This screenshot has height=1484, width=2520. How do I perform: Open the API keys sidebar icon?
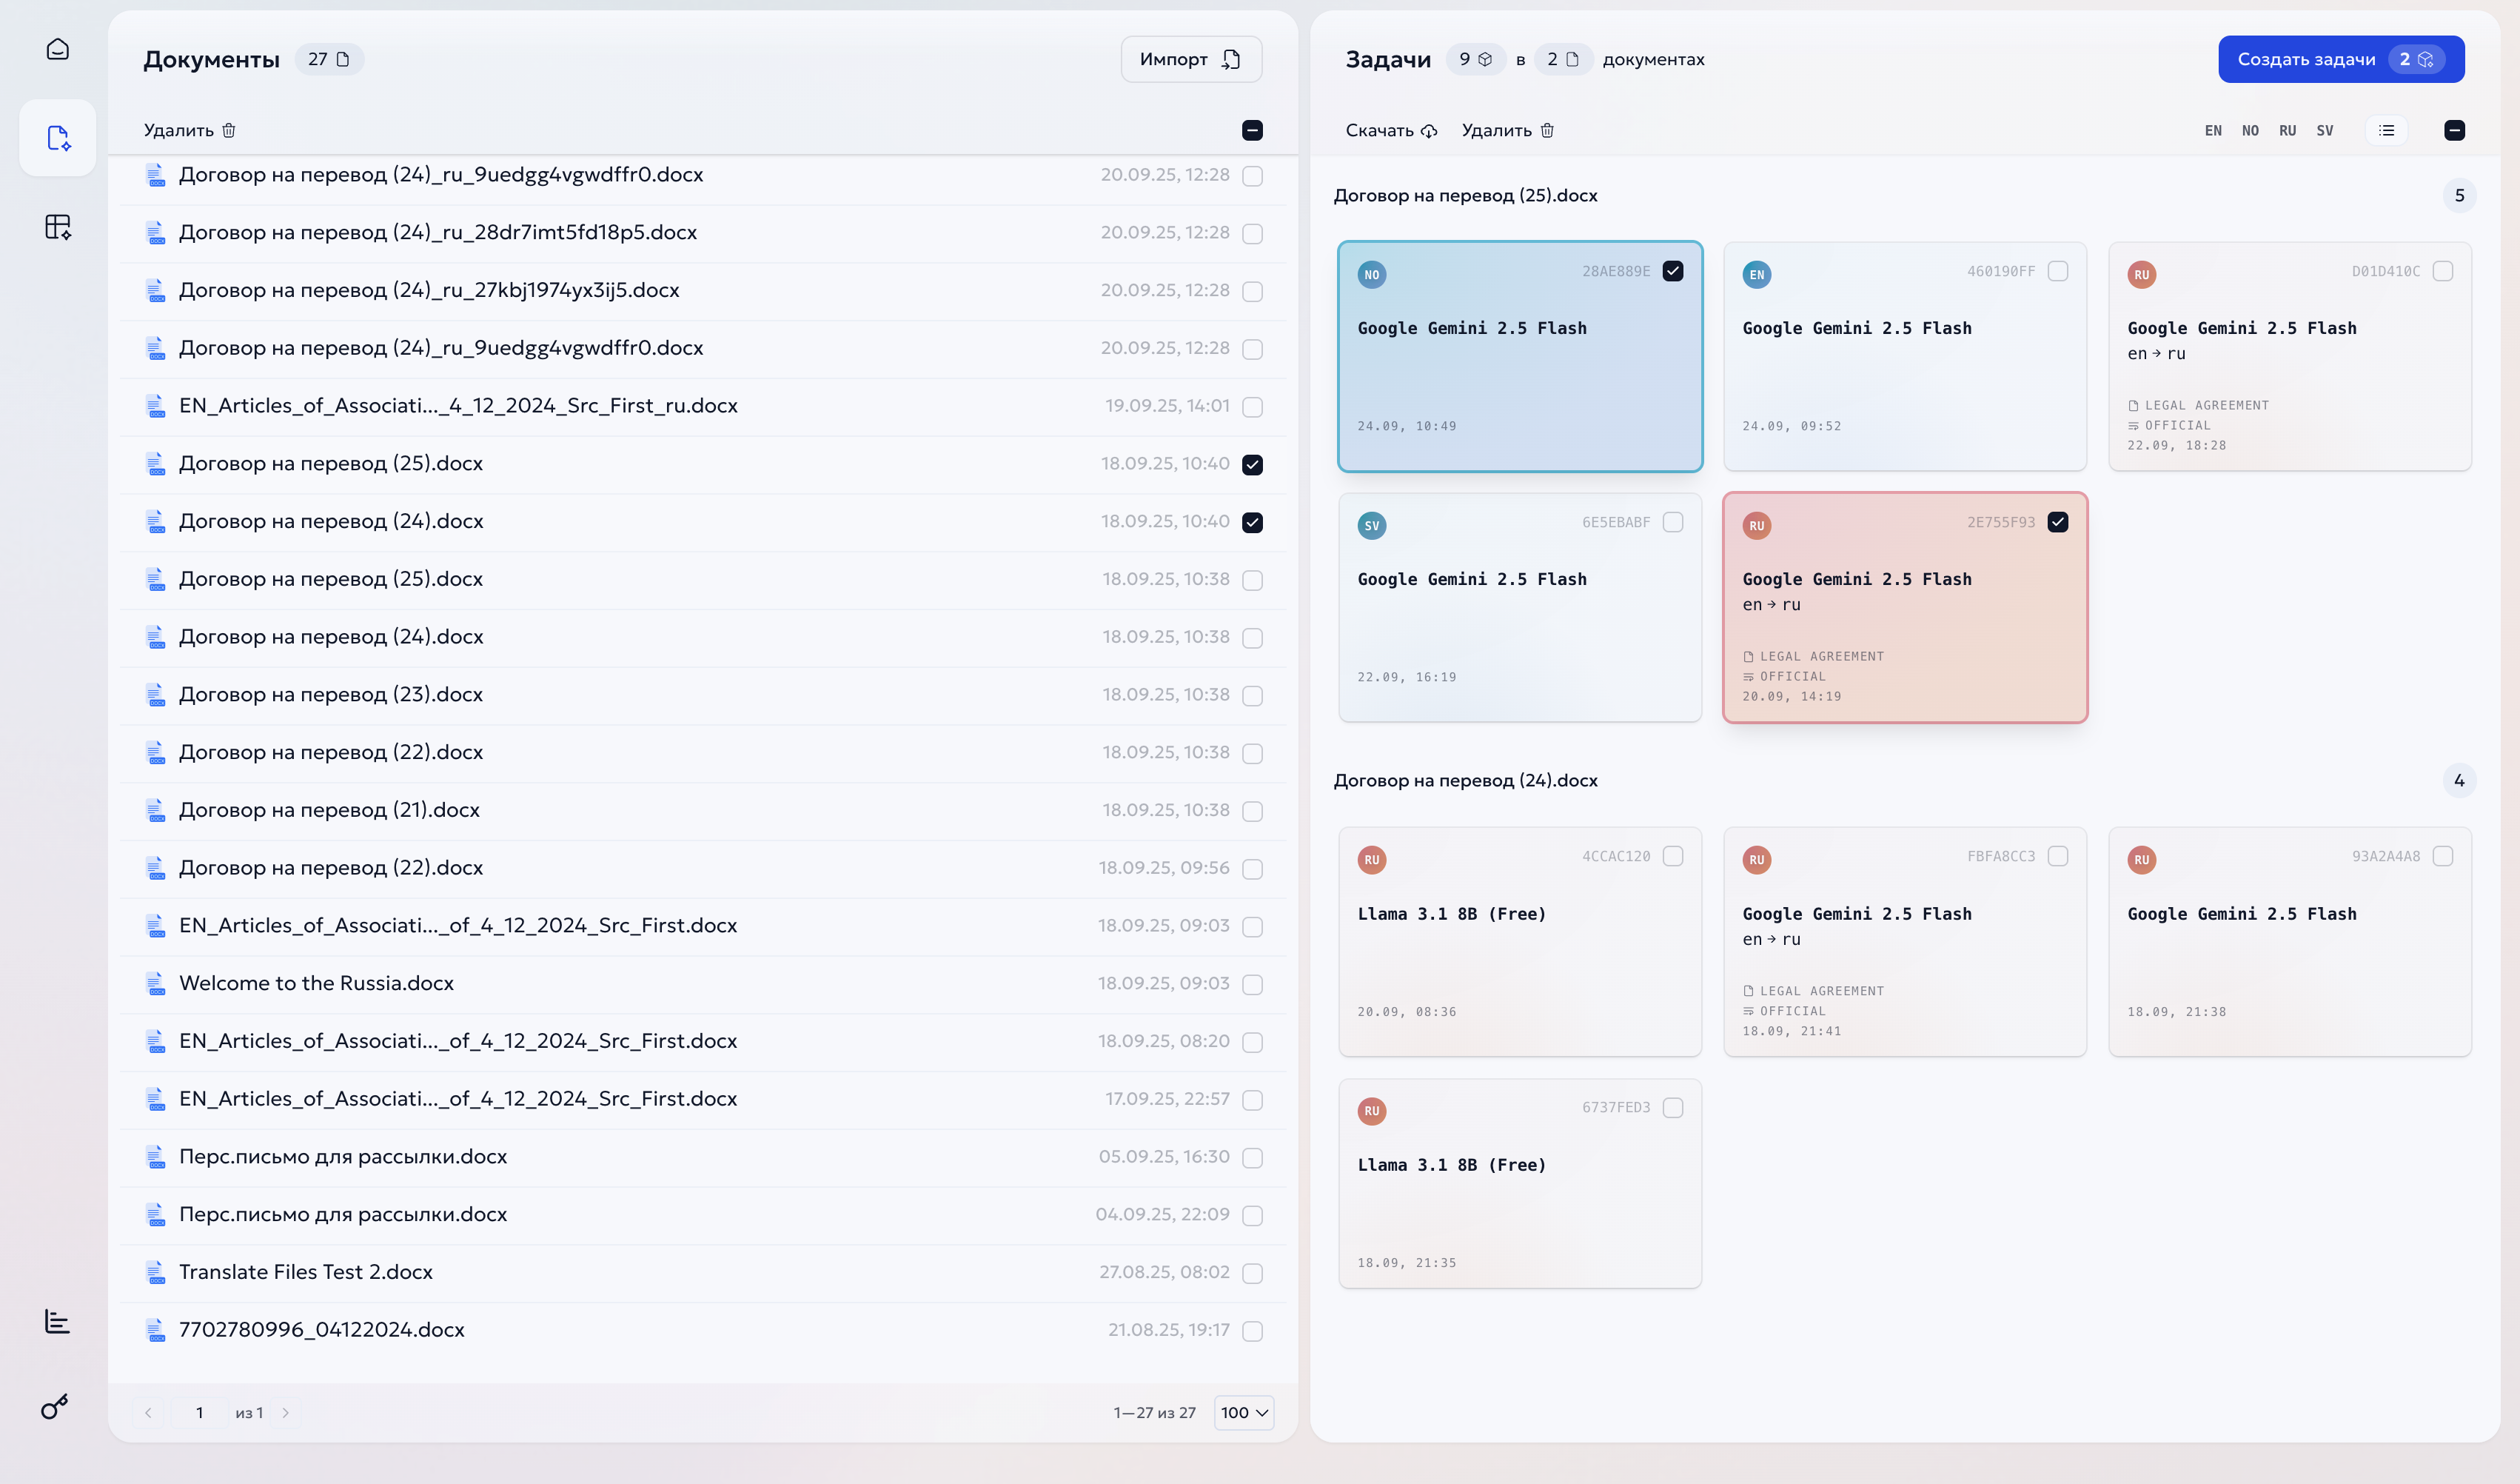(55, 1407)
